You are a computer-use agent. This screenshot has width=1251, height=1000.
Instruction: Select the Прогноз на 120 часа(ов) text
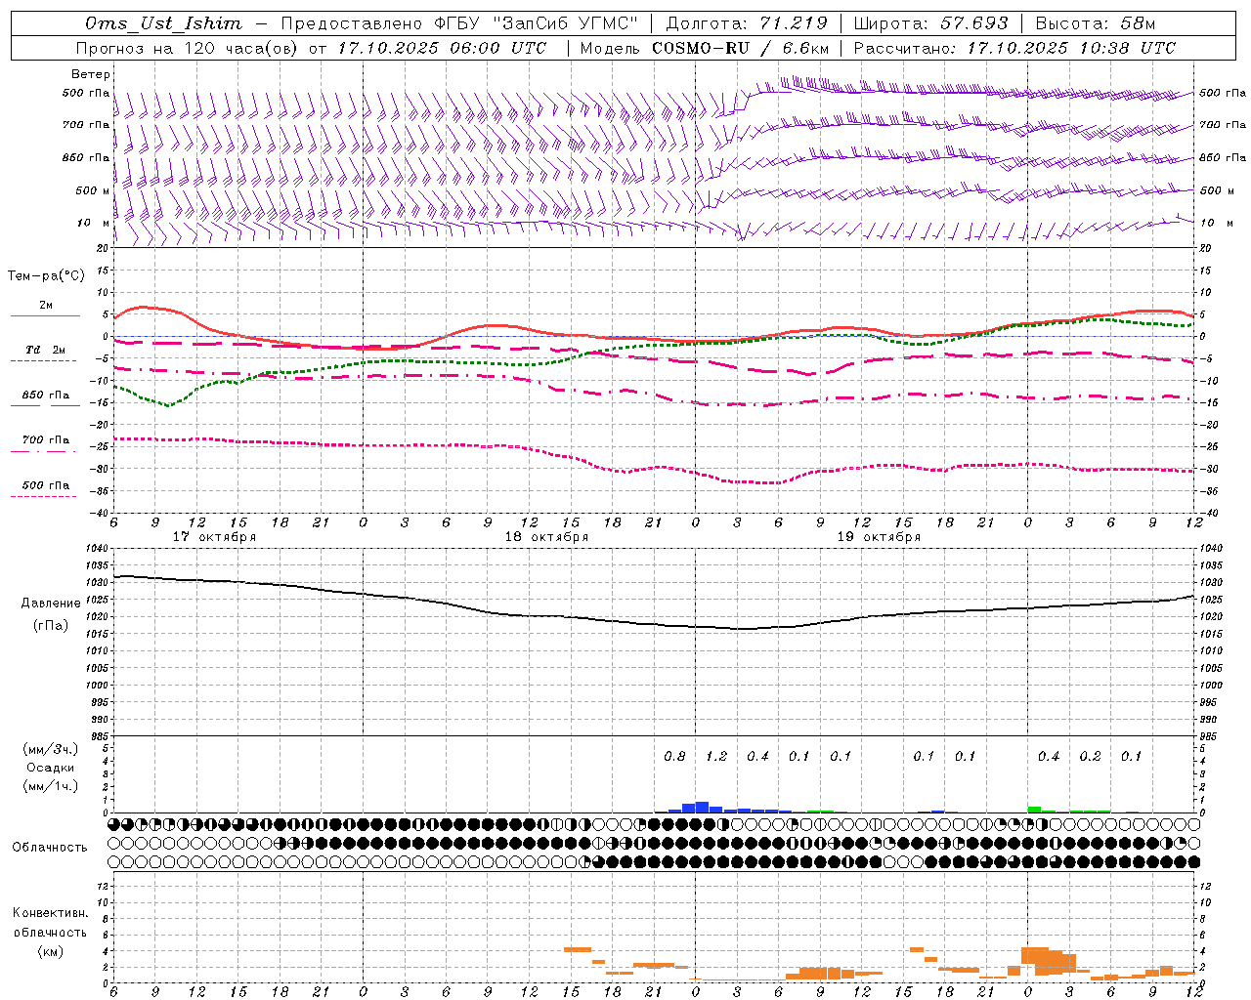(186, 48)
